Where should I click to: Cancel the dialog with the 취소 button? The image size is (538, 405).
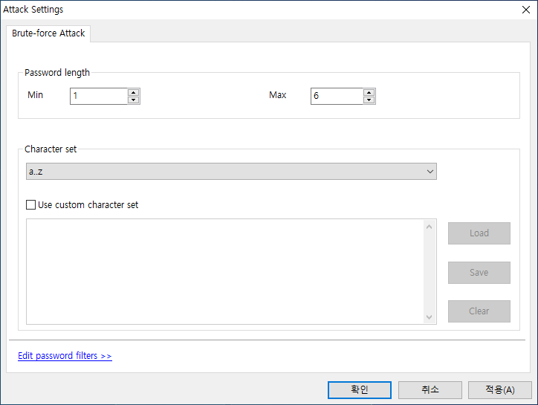[430, 390]
